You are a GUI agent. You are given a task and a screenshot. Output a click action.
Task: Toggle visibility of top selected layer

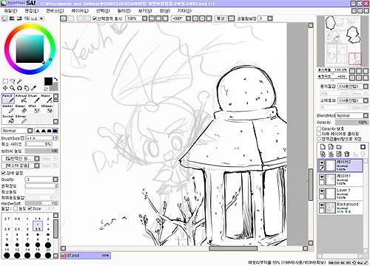pos(322,163)
